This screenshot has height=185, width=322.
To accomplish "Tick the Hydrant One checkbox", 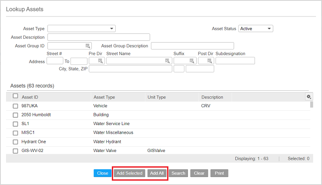I will coord(15,142).
